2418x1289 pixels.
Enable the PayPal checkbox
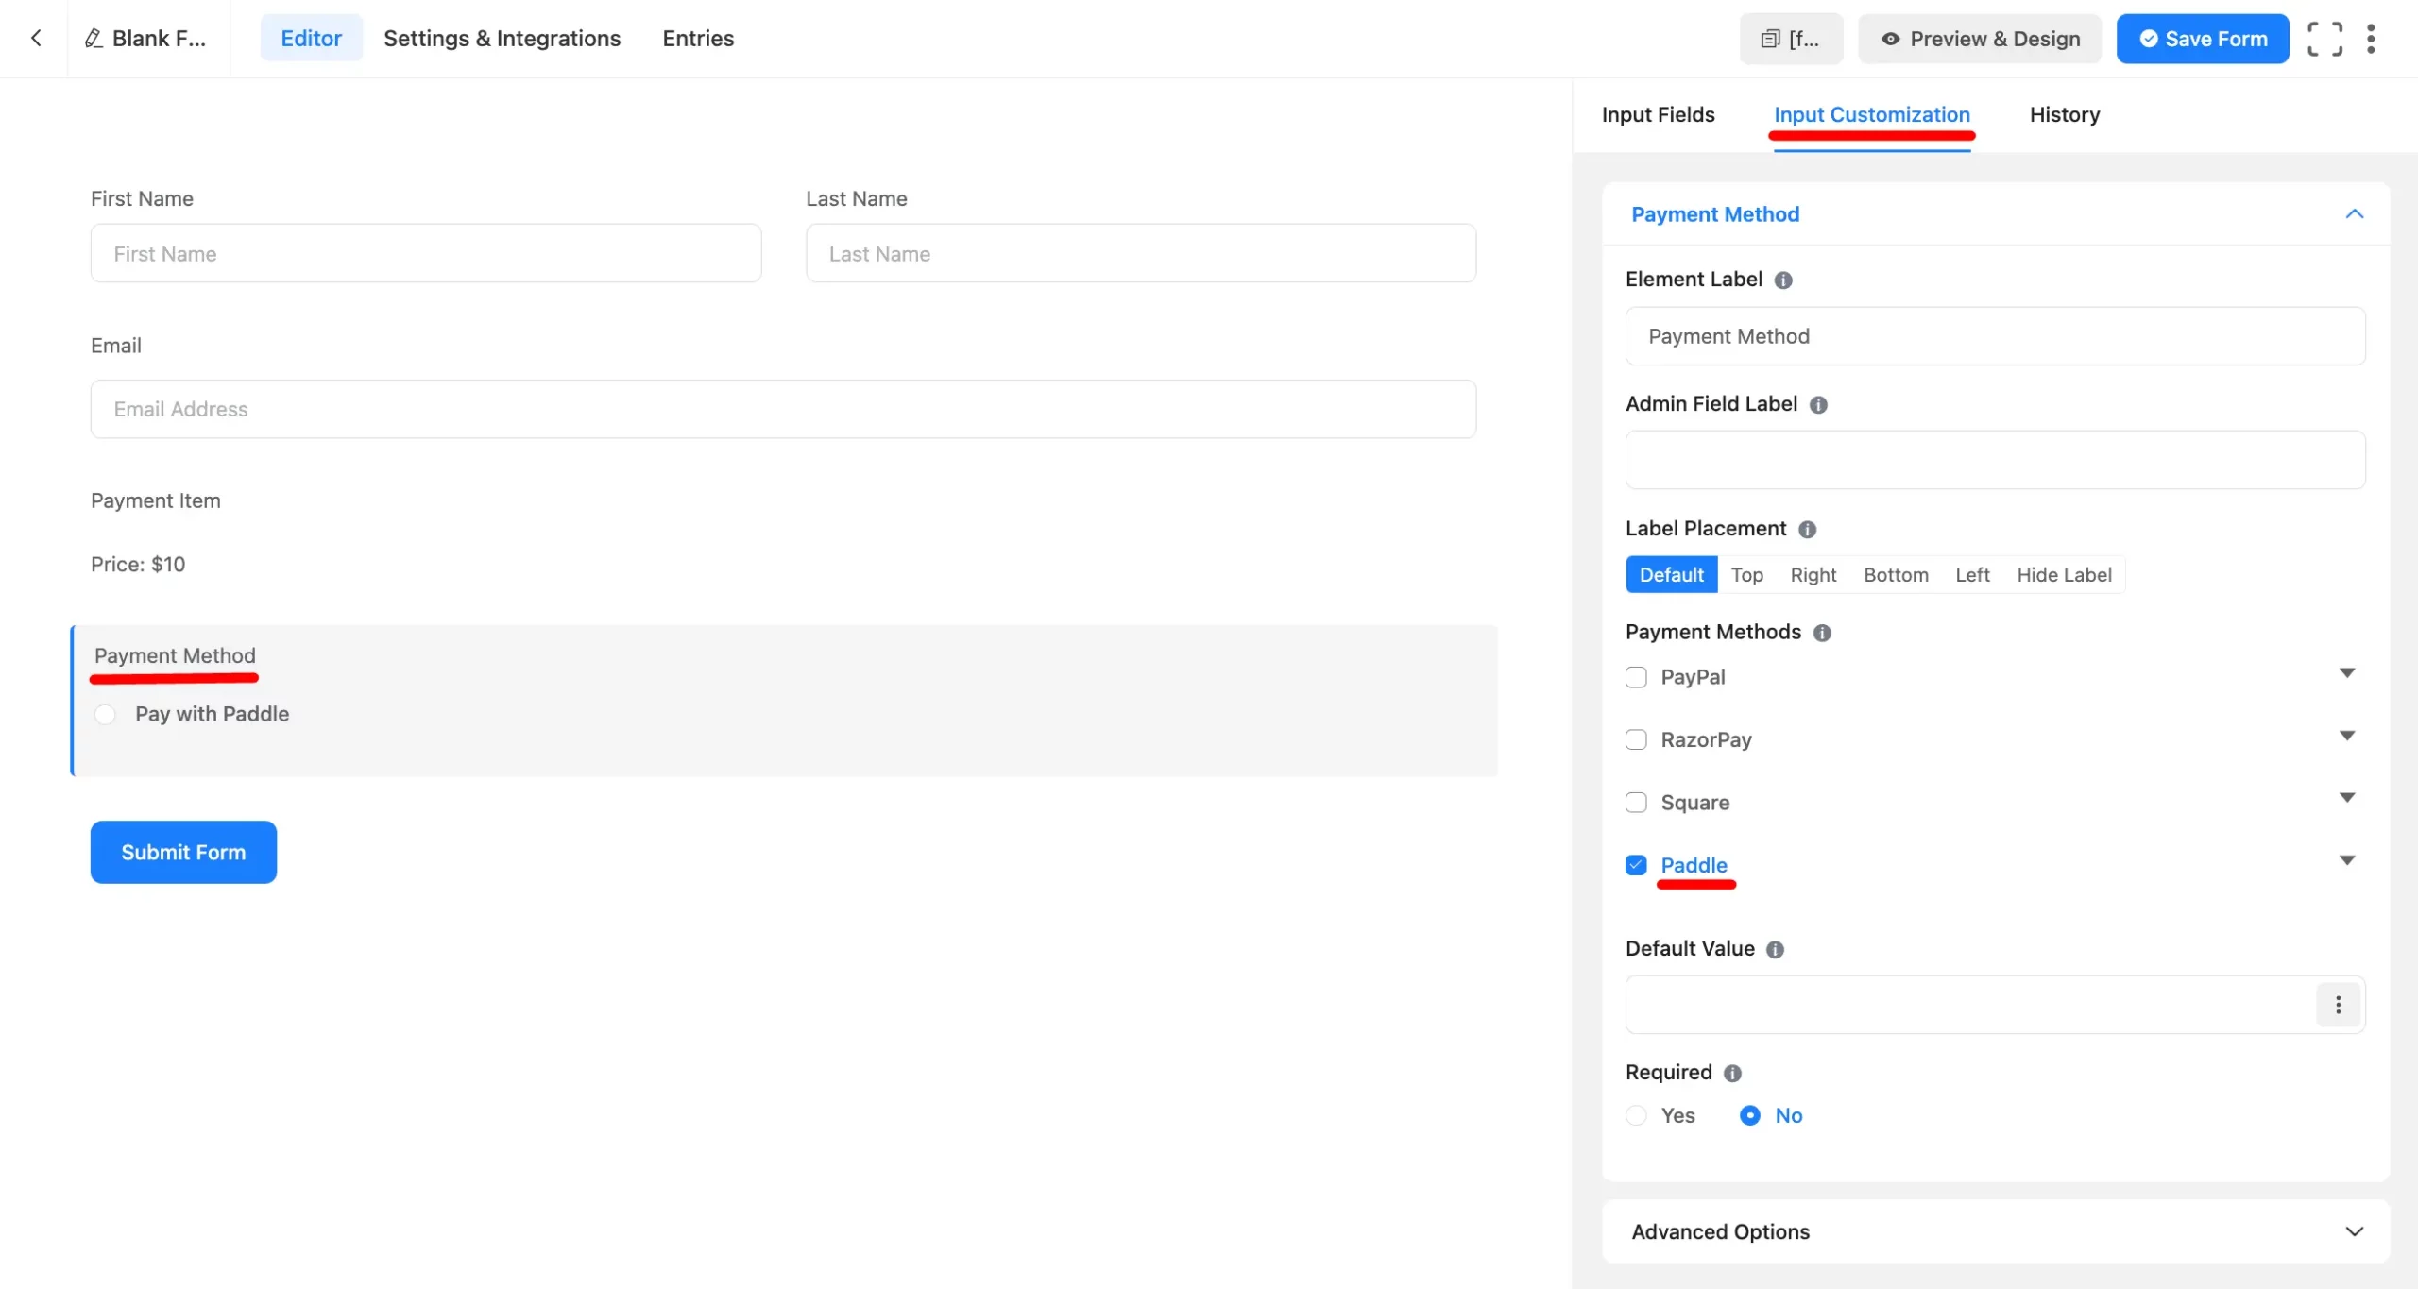click(x=1636, y=677)
